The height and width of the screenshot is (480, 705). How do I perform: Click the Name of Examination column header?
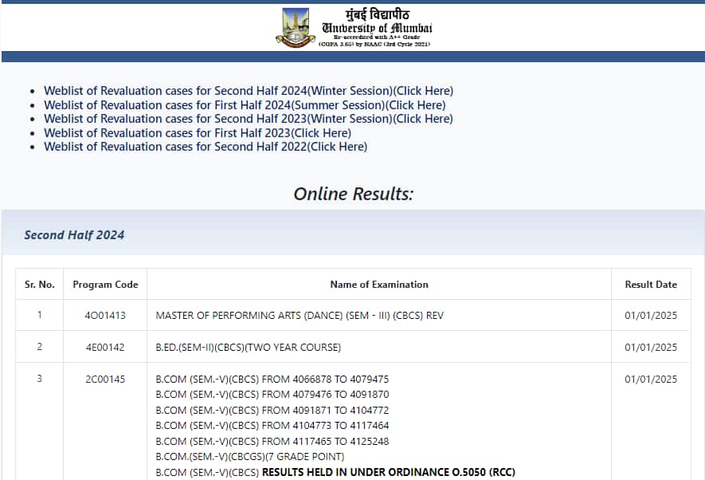pyautogui.click(x=379, y=285)
